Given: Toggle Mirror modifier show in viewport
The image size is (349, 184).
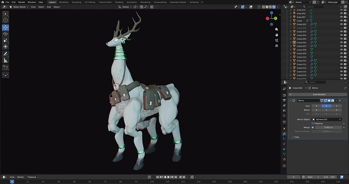Looking at the screenshot, I should click(329, 101).
